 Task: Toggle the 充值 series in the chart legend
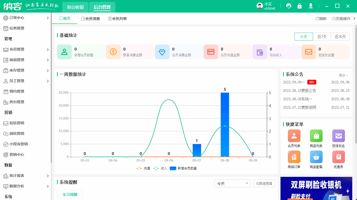point(142,168)
